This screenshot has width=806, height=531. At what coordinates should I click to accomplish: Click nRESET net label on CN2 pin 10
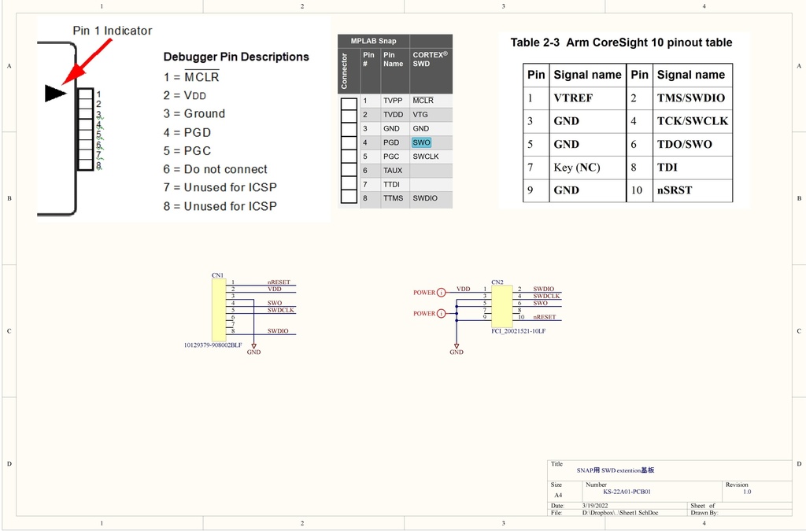[545, 317]
